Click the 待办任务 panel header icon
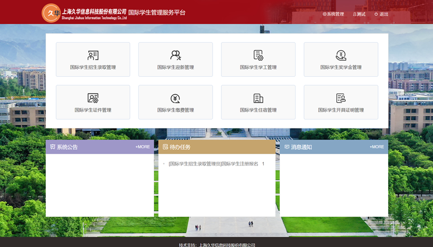 [x=165, y=147]
